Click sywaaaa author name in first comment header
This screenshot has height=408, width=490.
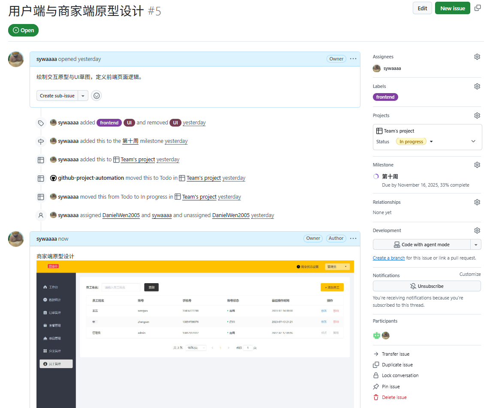click(x=47, y=59)
